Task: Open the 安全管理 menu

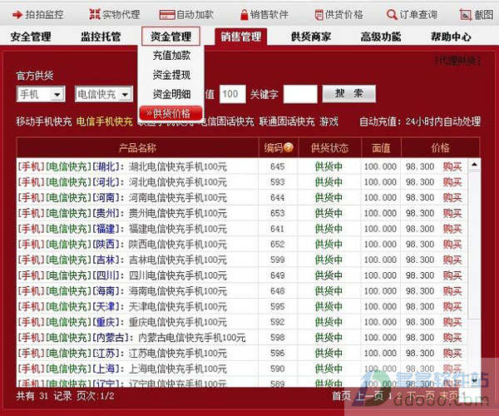Action: pos(31,37)
